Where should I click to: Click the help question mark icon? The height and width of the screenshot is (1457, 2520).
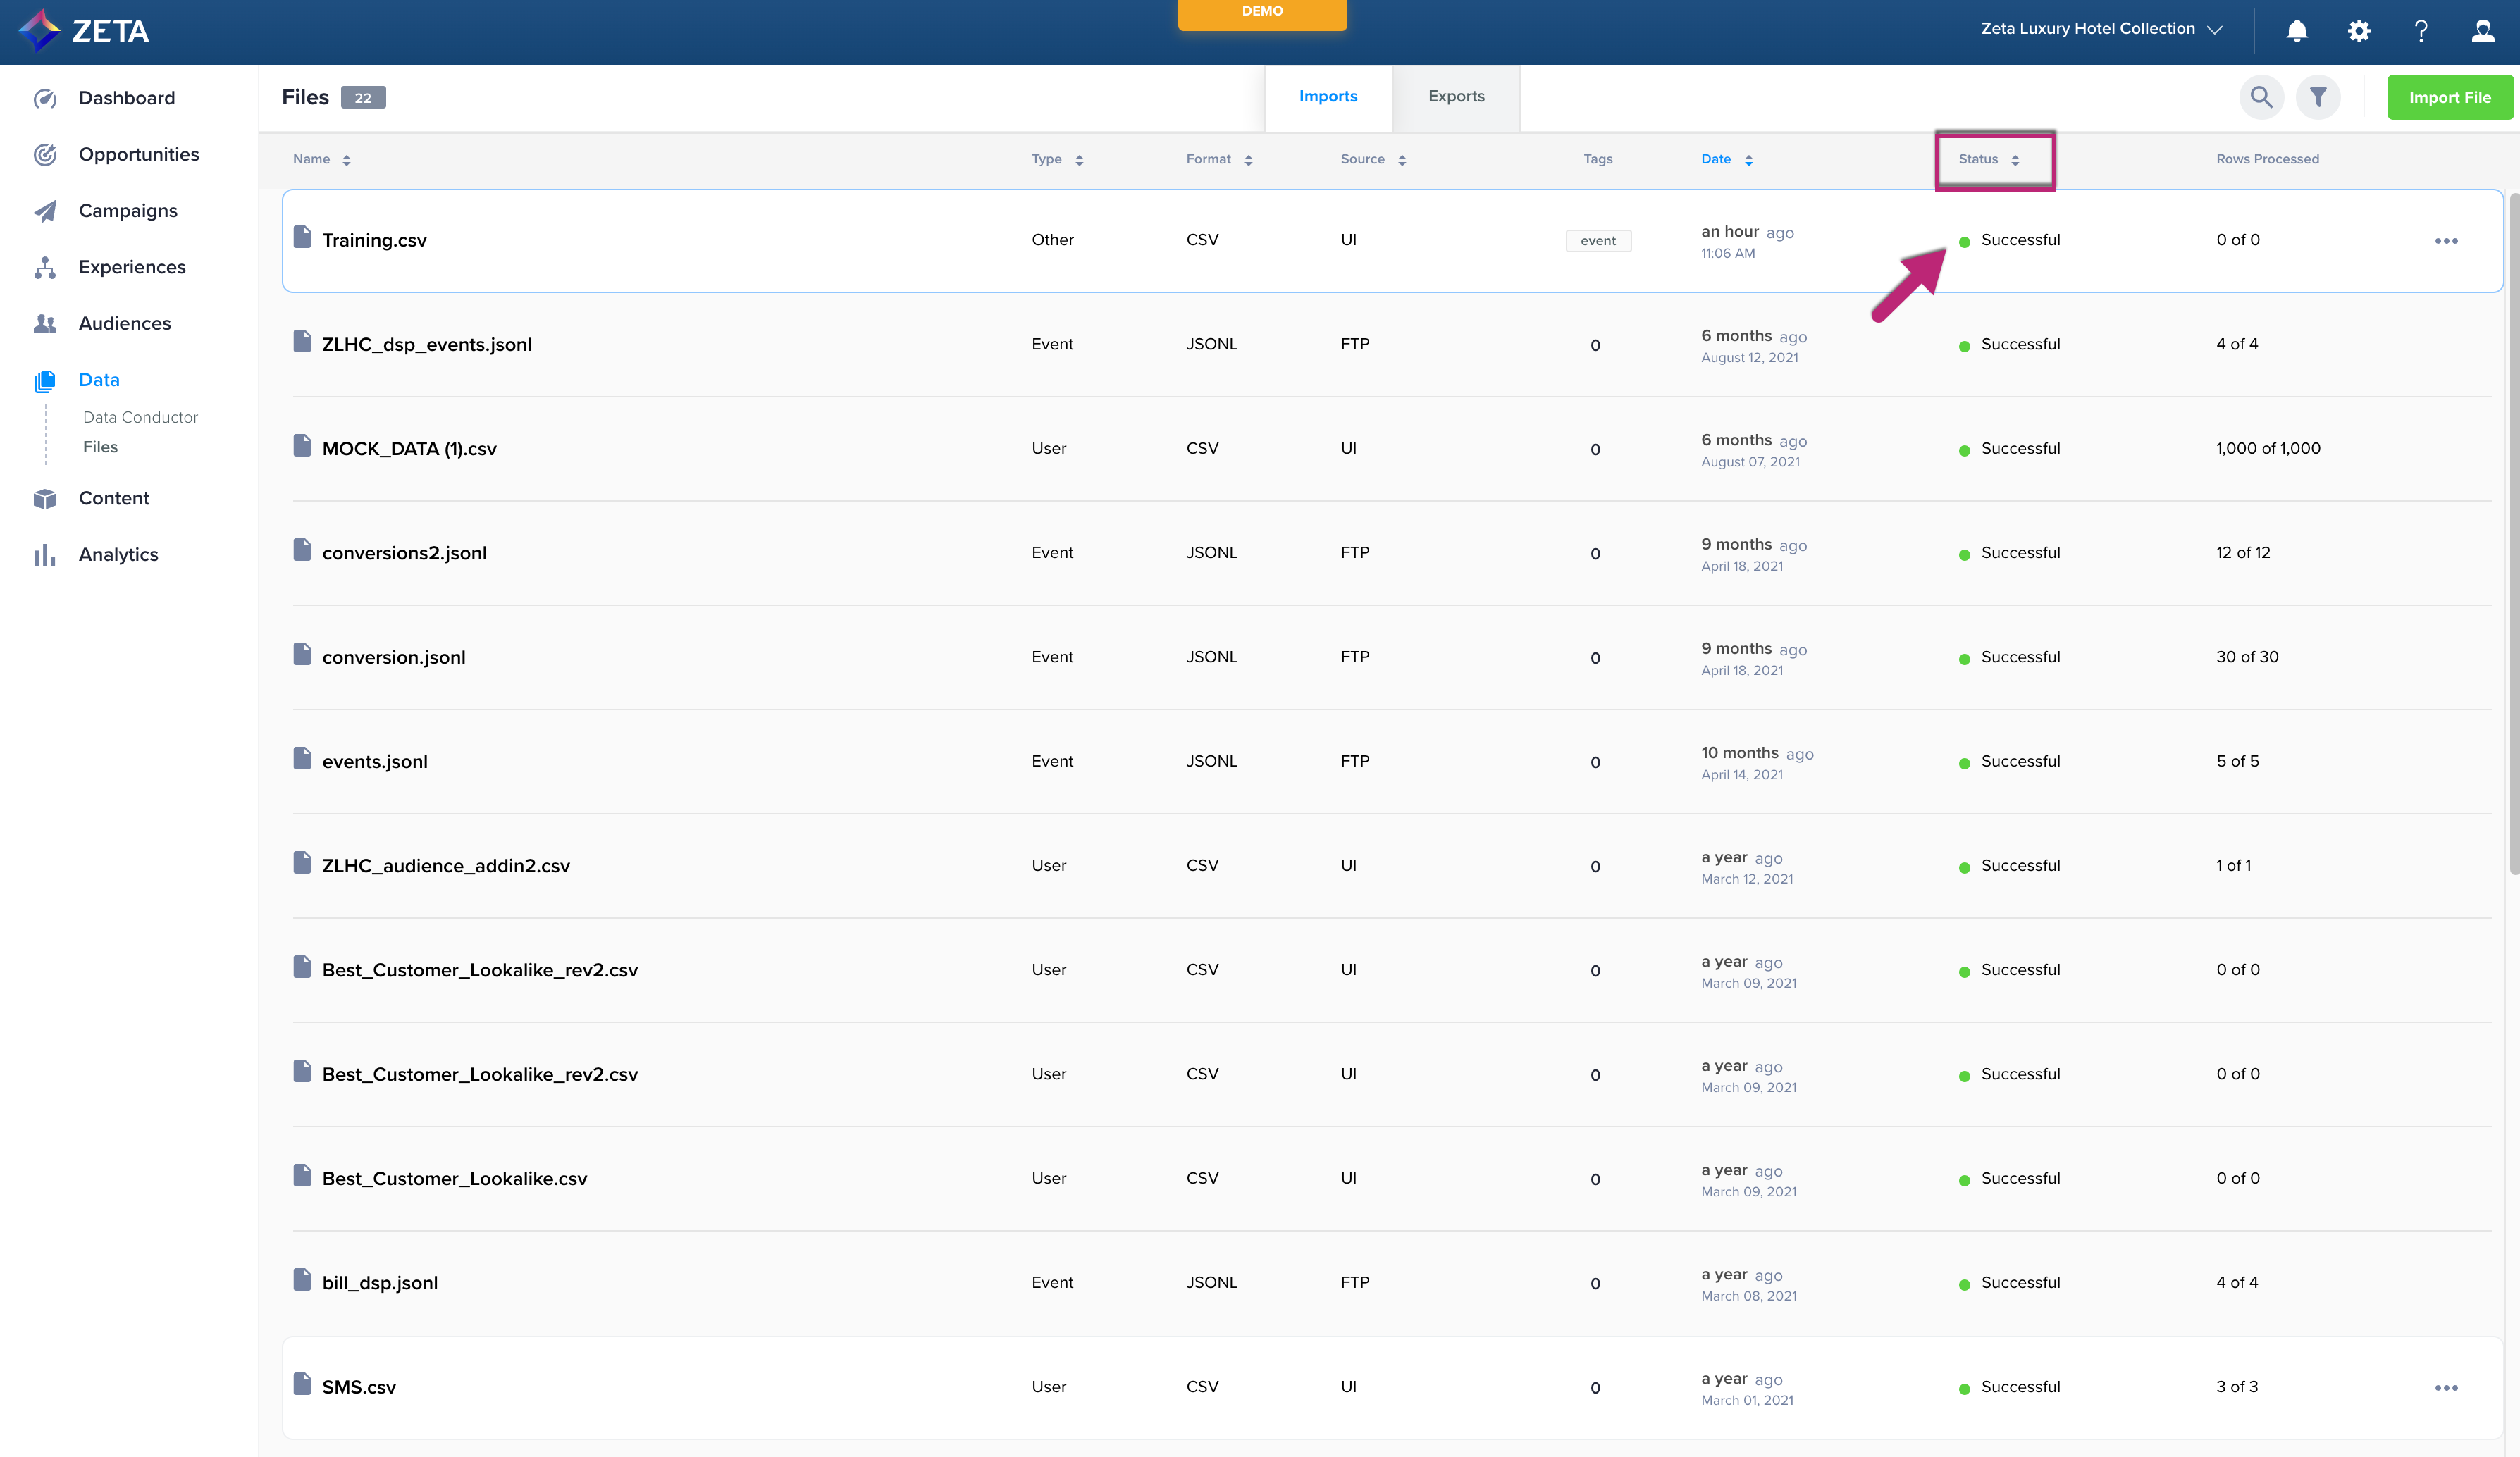click(2421, 30)
